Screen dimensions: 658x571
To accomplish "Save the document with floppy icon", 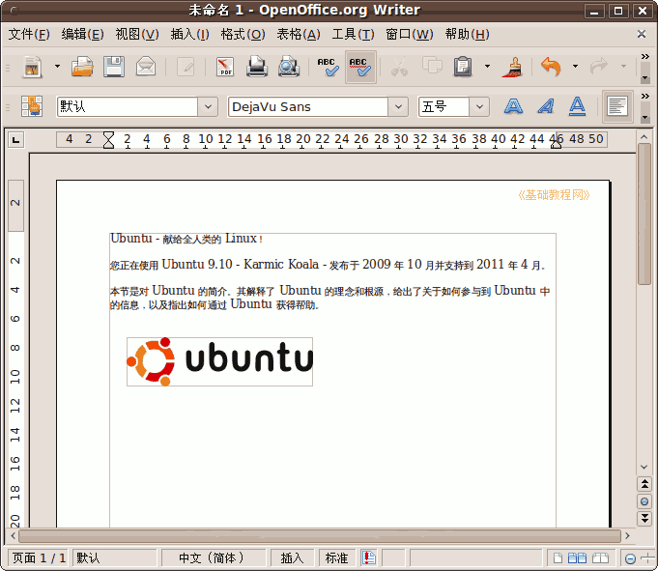I will (x=114, y=67).
